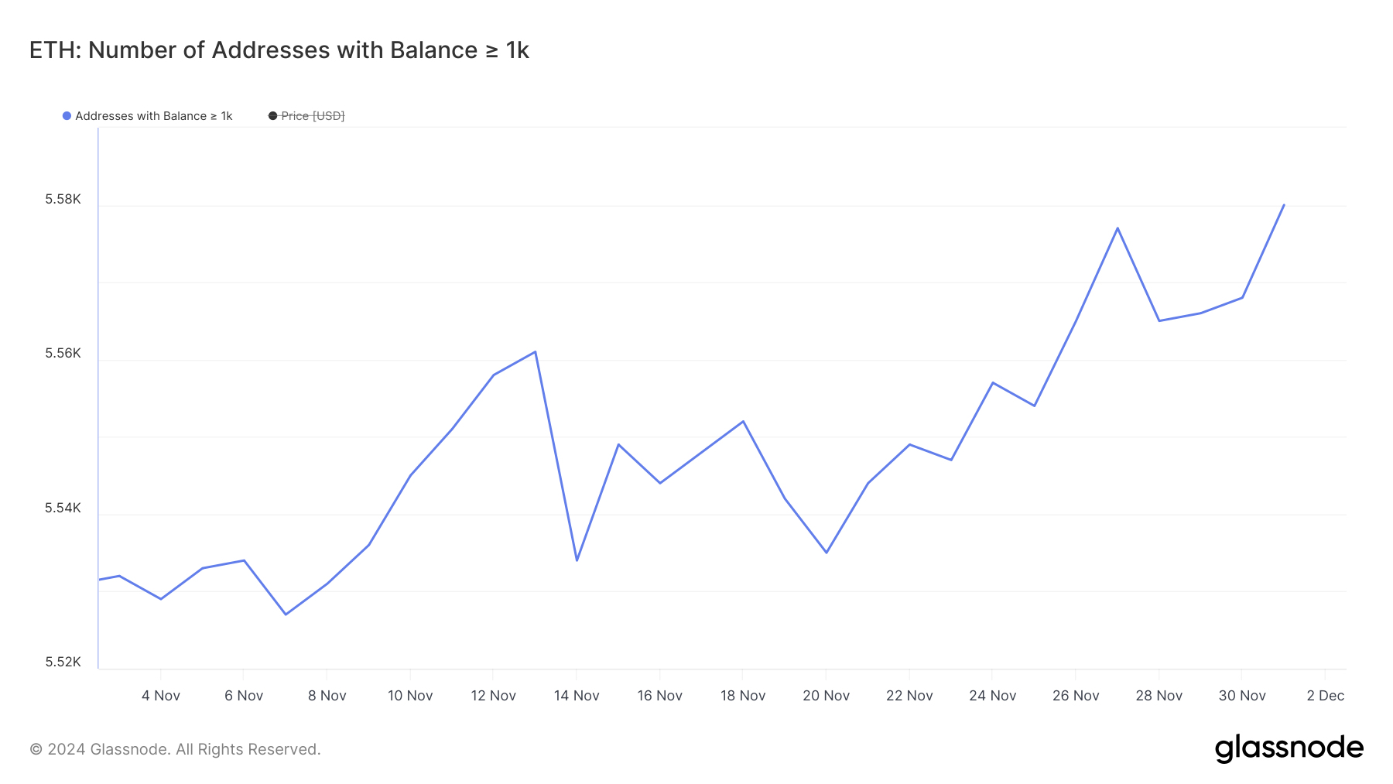Image resolution: width=1393 pixels, height=784 pixels.
Task: Select the '2 Dec' axis label
Action: pos(1326,695)
